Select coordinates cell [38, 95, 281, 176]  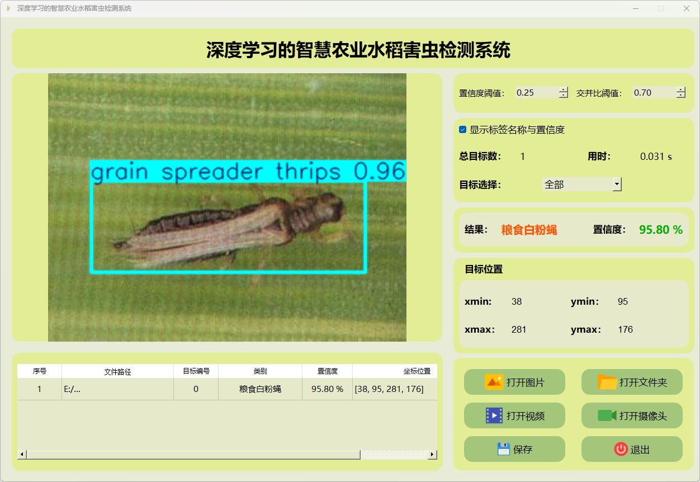tap(395, 389)
